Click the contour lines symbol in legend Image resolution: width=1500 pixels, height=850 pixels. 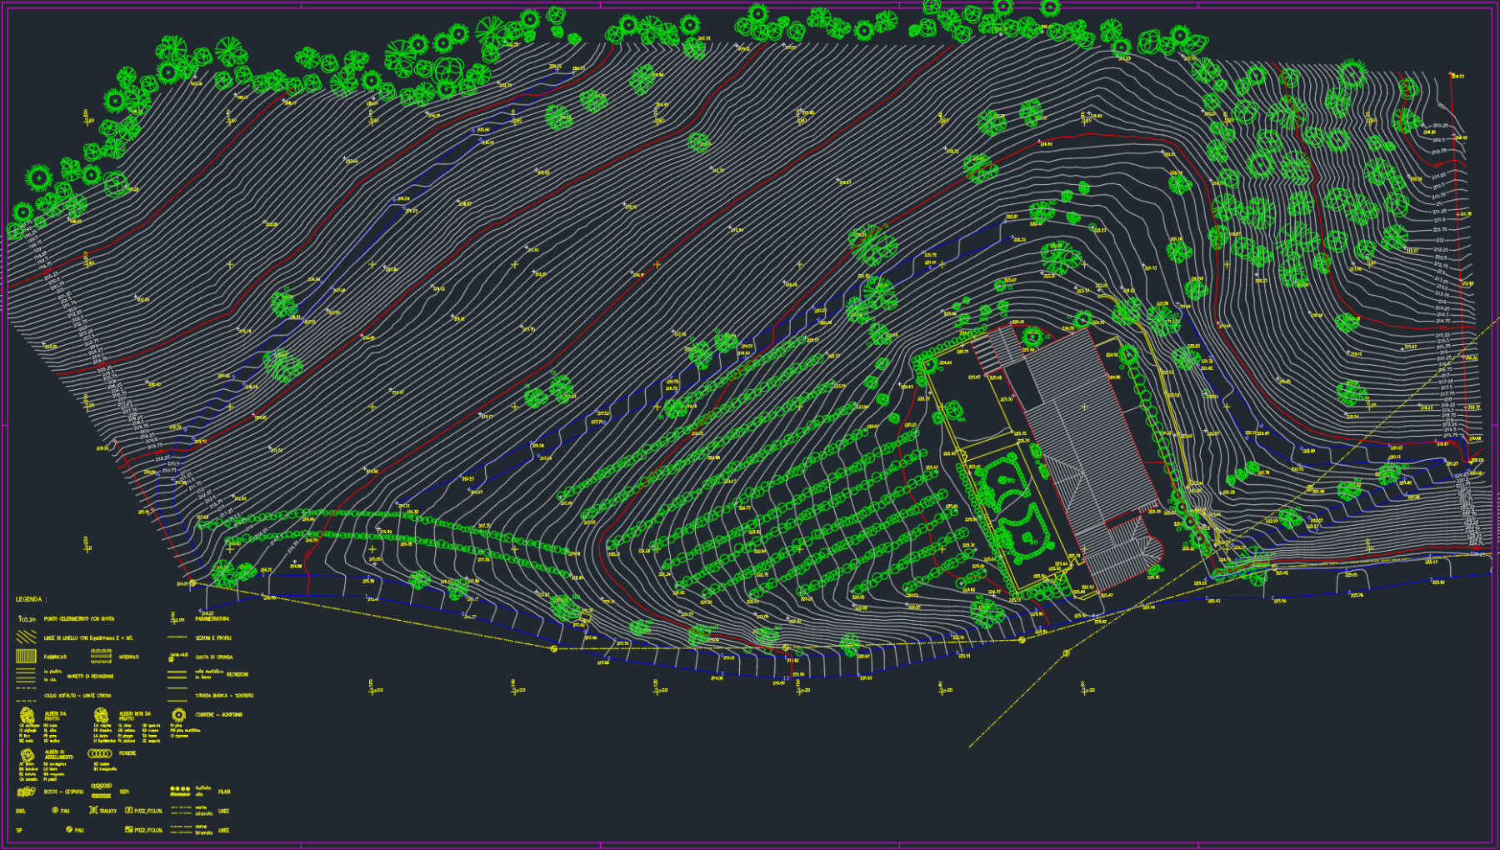coord(26,637)
